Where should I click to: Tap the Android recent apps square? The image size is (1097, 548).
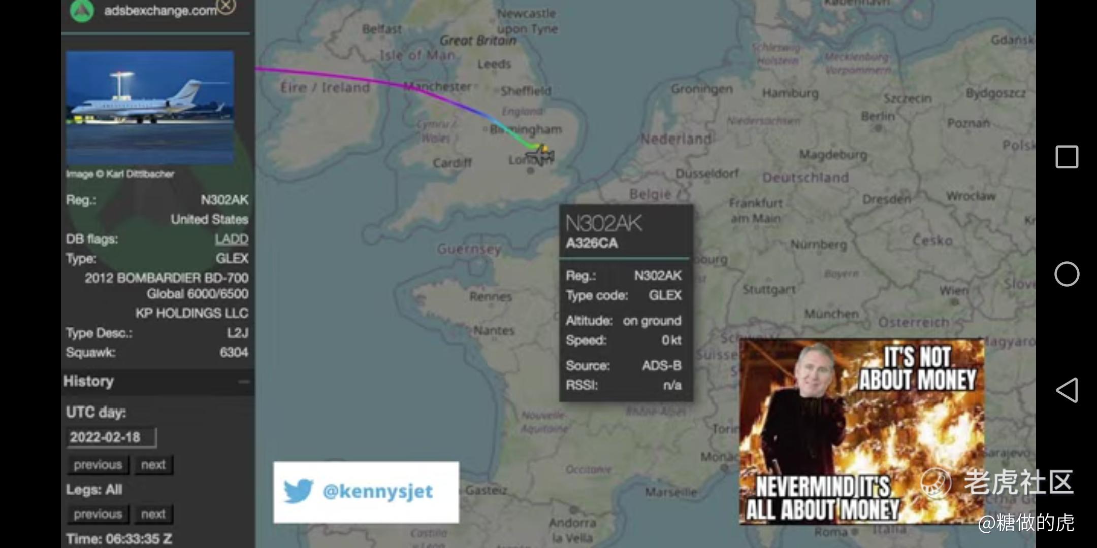(1067, 157)
